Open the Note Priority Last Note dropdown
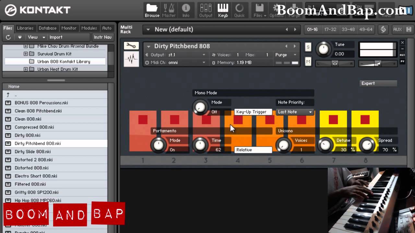 coord(295,112)
